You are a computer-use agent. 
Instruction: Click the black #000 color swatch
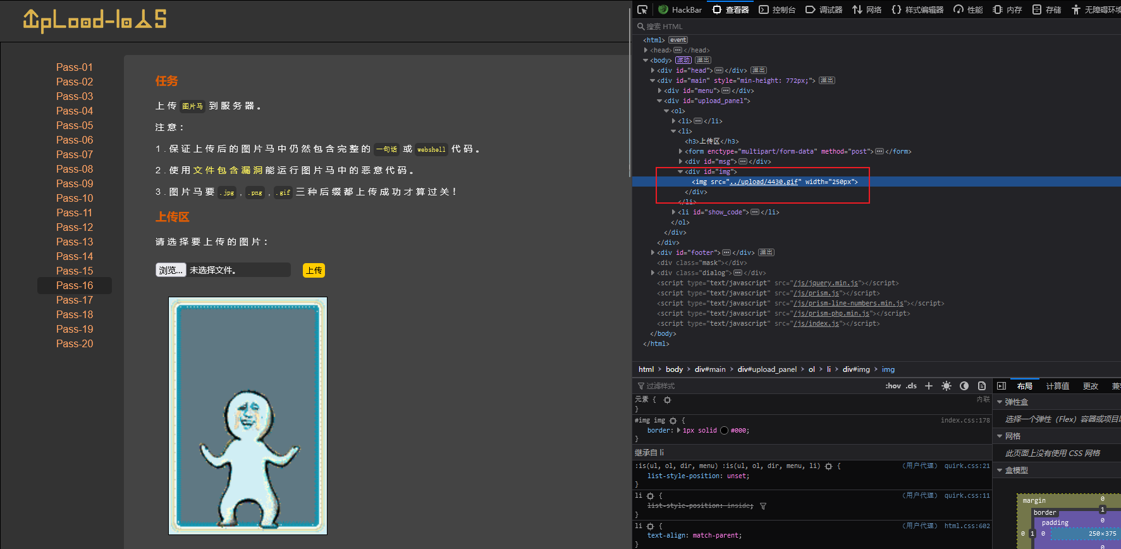pyautogui.click(x=724, y=431)
